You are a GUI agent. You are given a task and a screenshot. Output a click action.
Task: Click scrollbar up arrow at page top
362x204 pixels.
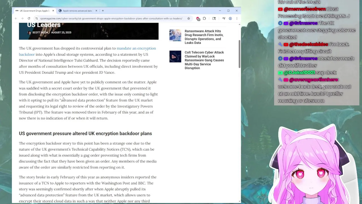240,24
